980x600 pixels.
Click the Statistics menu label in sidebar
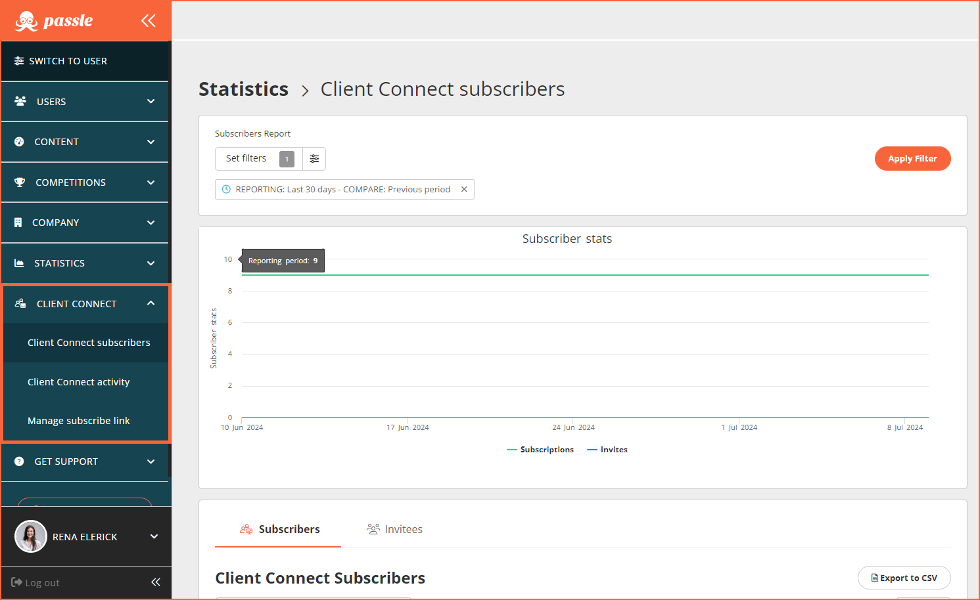coord(59,263)
